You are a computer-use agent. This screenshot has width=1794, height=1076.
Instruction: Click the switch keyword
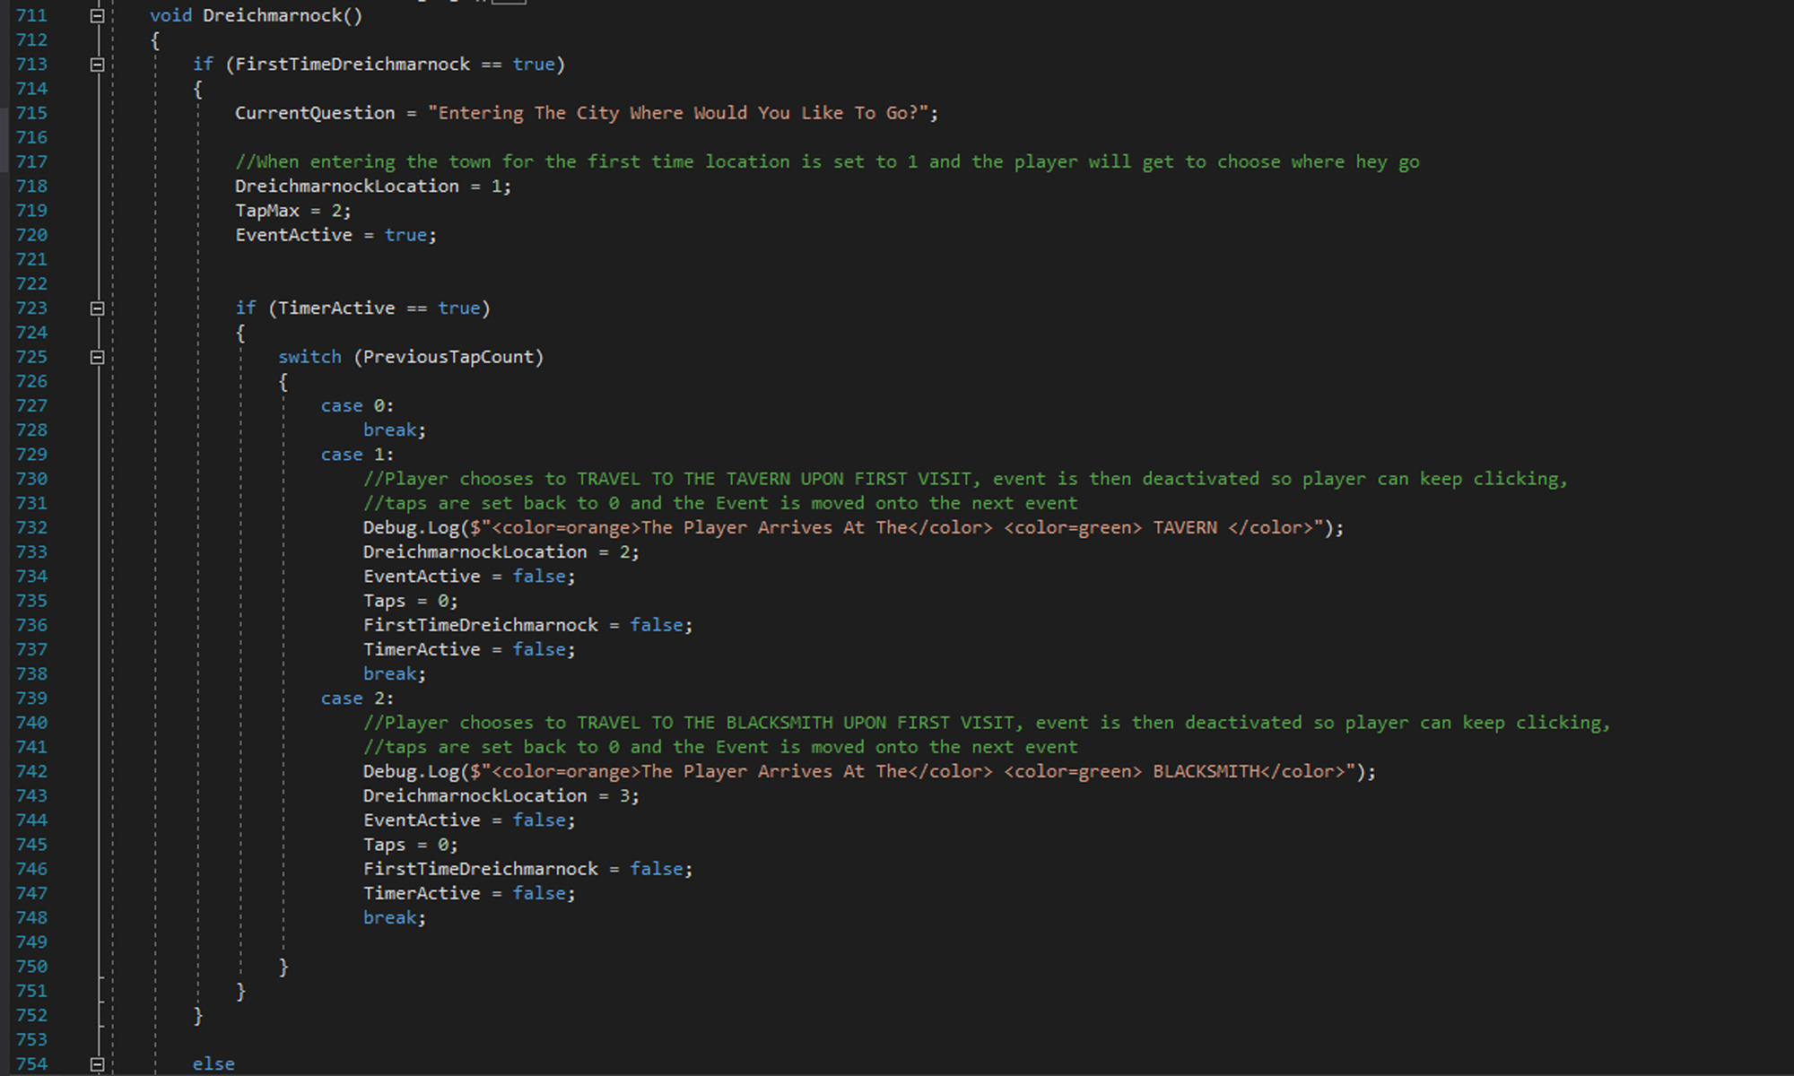[309, 357]
